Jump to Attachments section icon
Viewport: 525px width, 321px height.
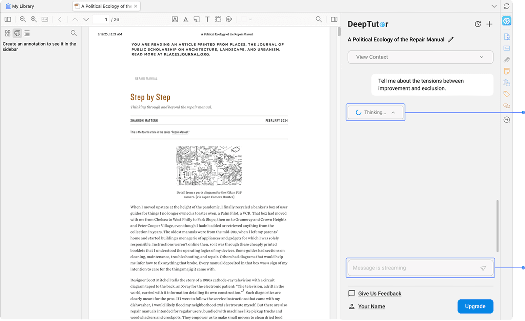coord(507,60)
